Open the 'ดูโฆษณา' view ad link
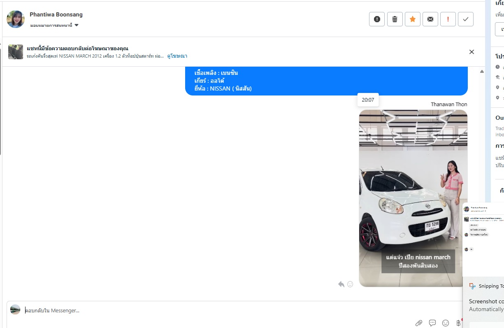This screenshot has width=504, height=328. (177, 56)
